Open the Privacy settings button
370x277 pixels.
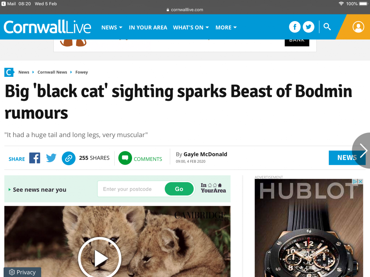(23, 272)
